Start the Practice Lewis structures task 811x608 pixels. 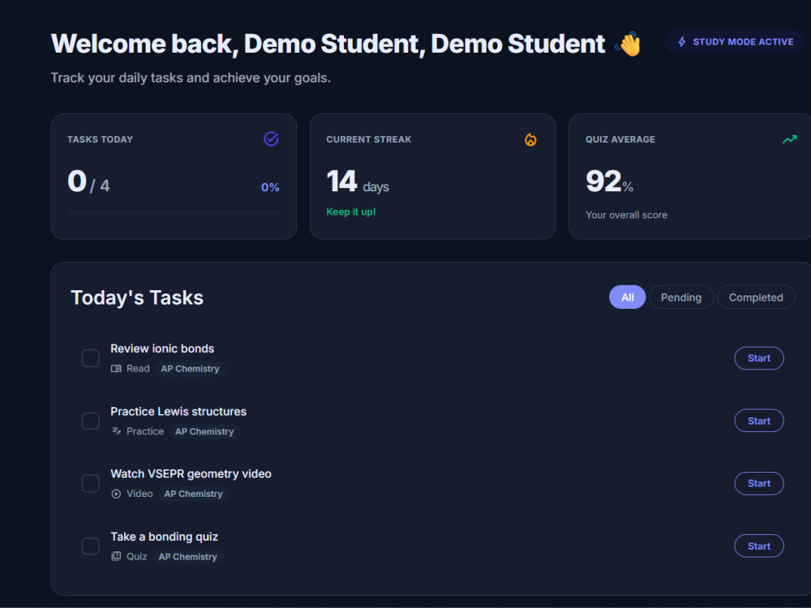759,421
